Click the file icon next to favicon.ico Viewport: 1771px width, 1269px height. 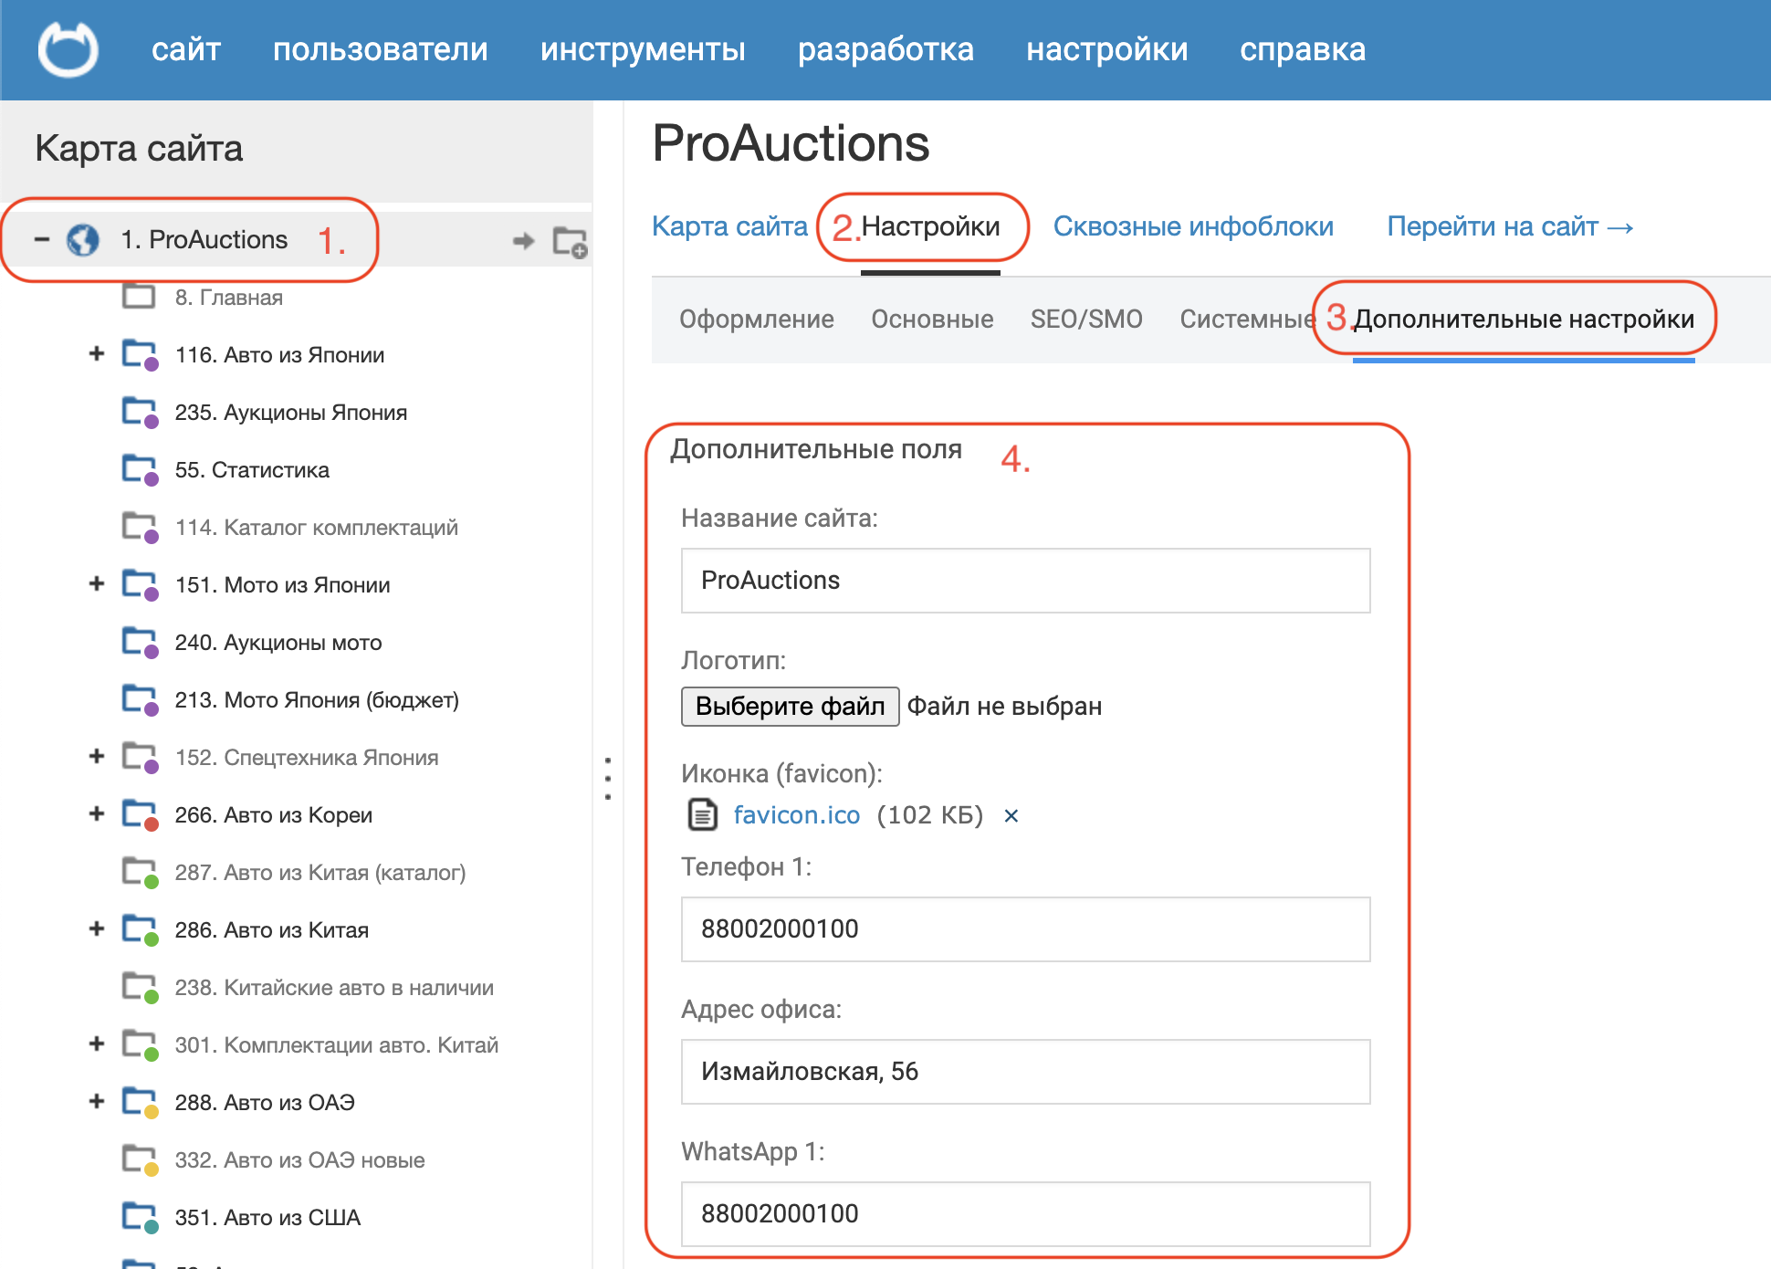pyautogui.click(x=702, y=814)
